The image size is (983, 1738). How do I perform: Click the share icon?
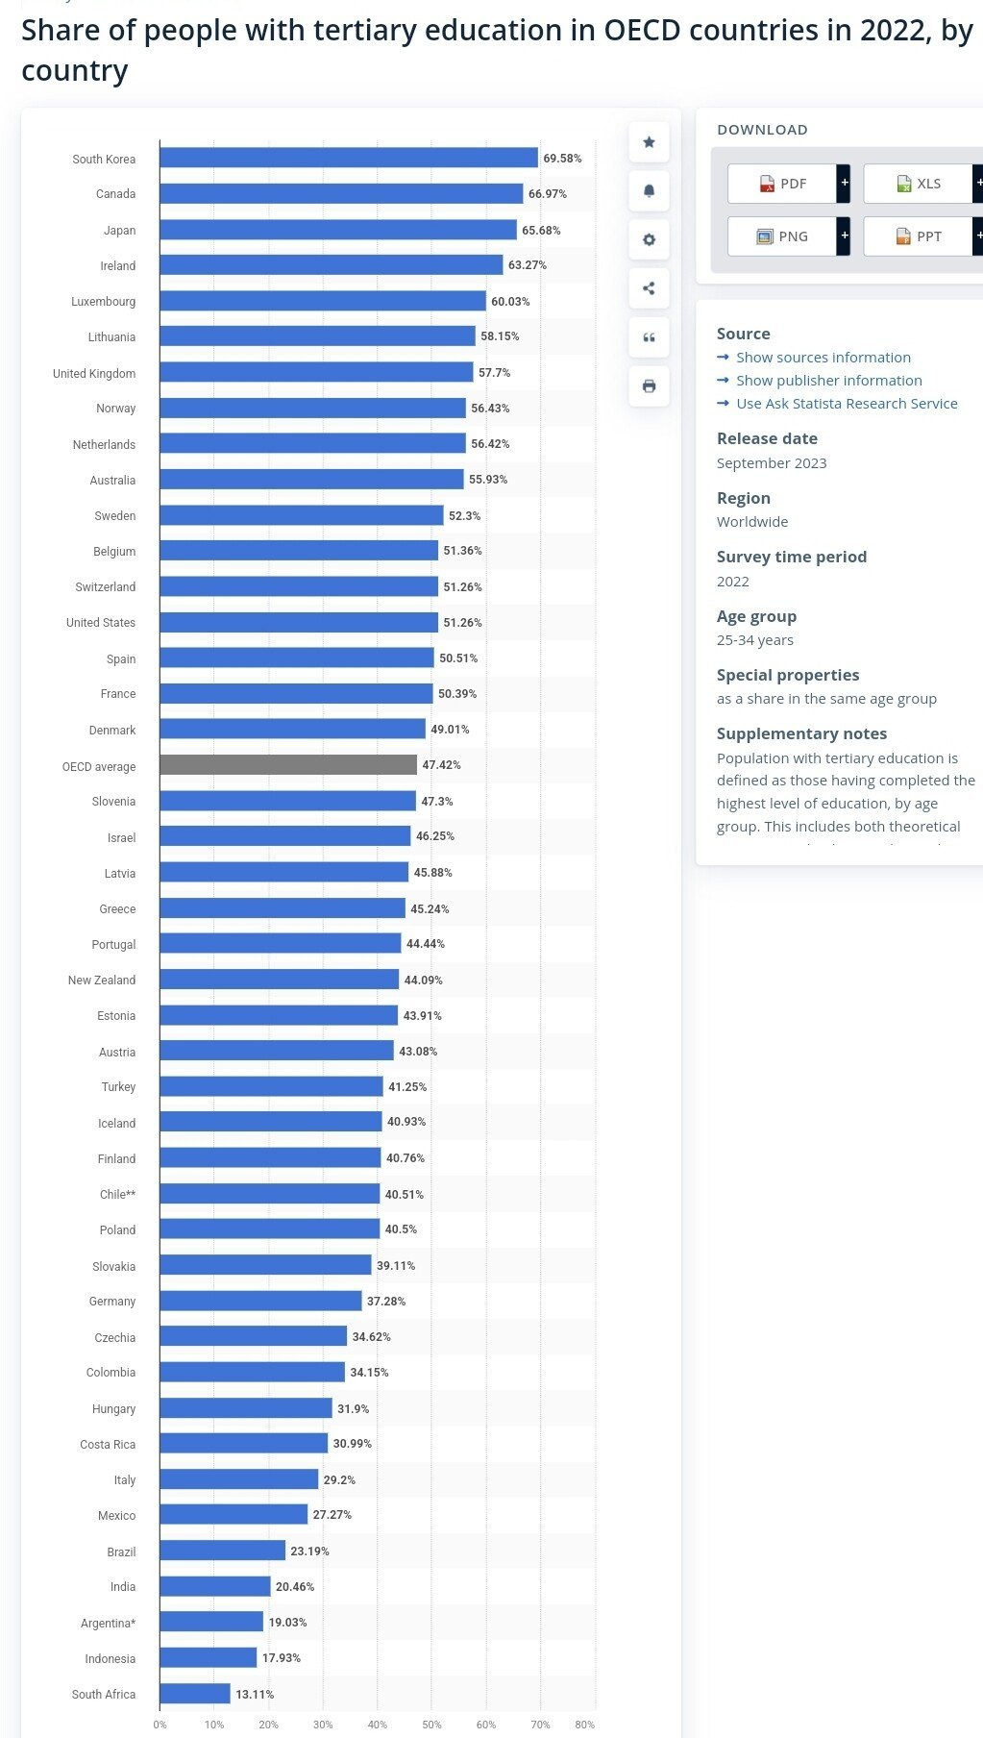click(x=649, y=288)
